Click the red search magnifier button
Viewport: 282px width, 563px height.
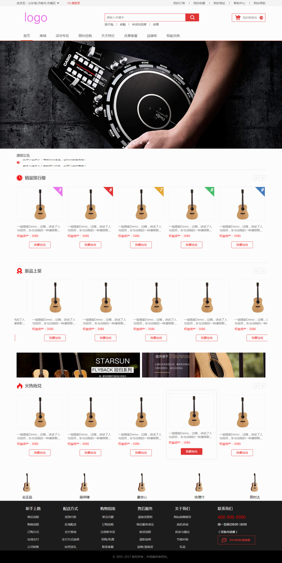192,17
